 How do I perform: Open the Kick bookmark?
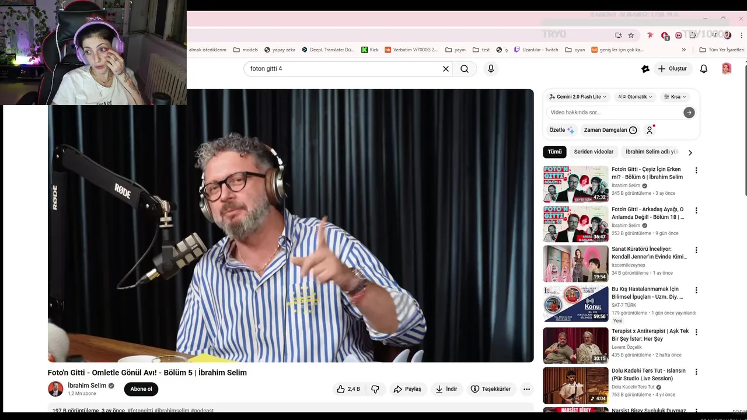[x=370, y=50]
